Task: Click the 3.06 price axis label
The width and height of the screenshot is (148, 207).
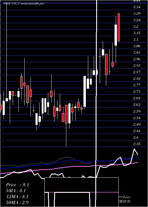Action: pos(137,46)
